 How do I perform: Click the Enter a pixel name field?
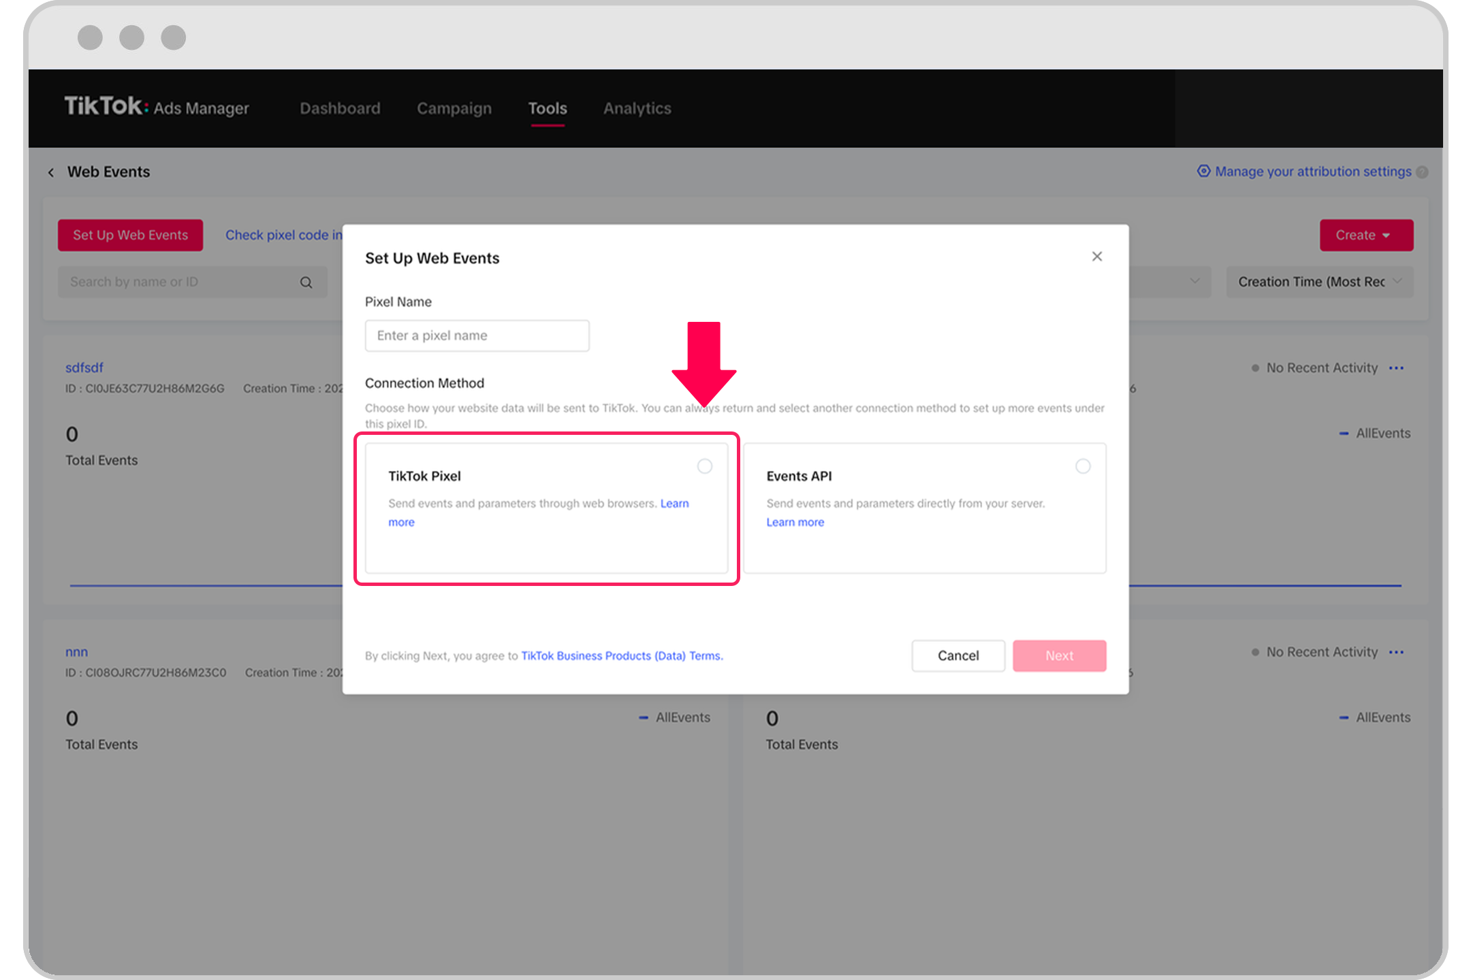477,336
